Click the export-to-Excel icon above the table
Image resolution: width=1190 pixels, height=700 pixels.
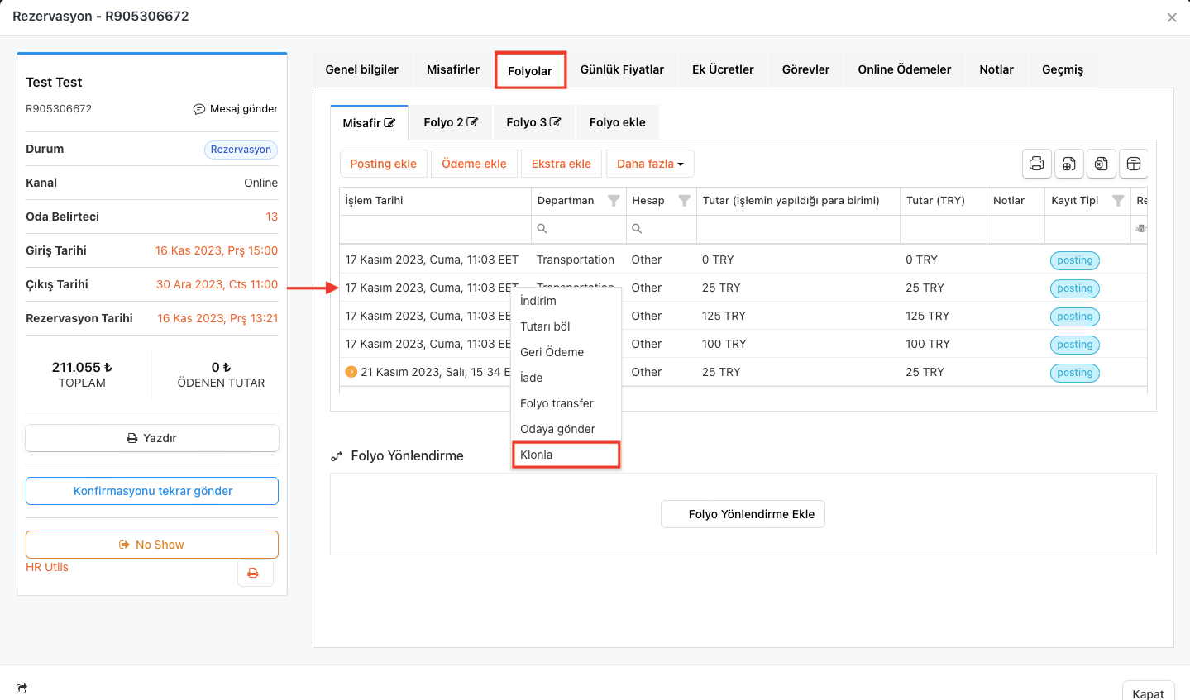[1101, 164]
